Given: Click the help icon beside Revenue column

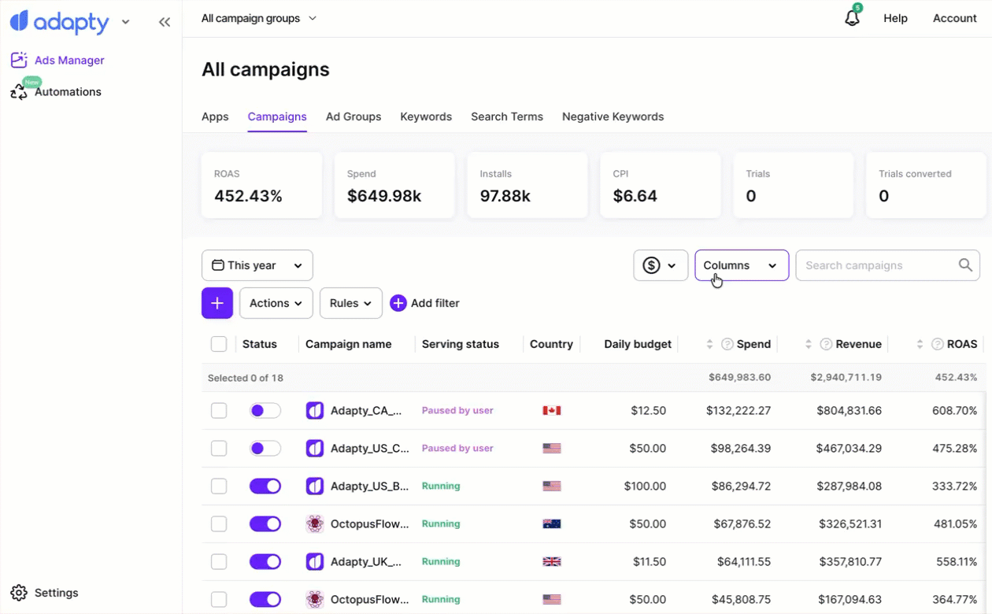Looking at the screenshot, I should 826,344.
